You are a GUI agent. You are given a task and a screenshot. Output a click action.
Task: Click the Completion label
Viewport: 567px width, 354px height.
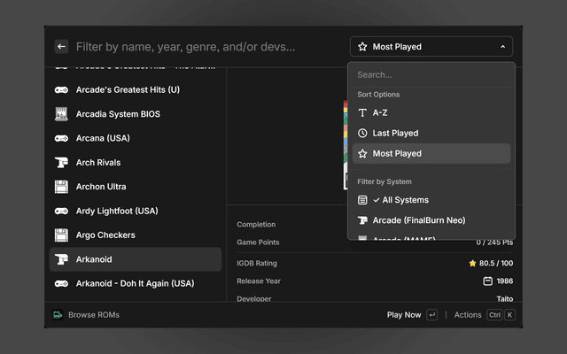point(256,224)
